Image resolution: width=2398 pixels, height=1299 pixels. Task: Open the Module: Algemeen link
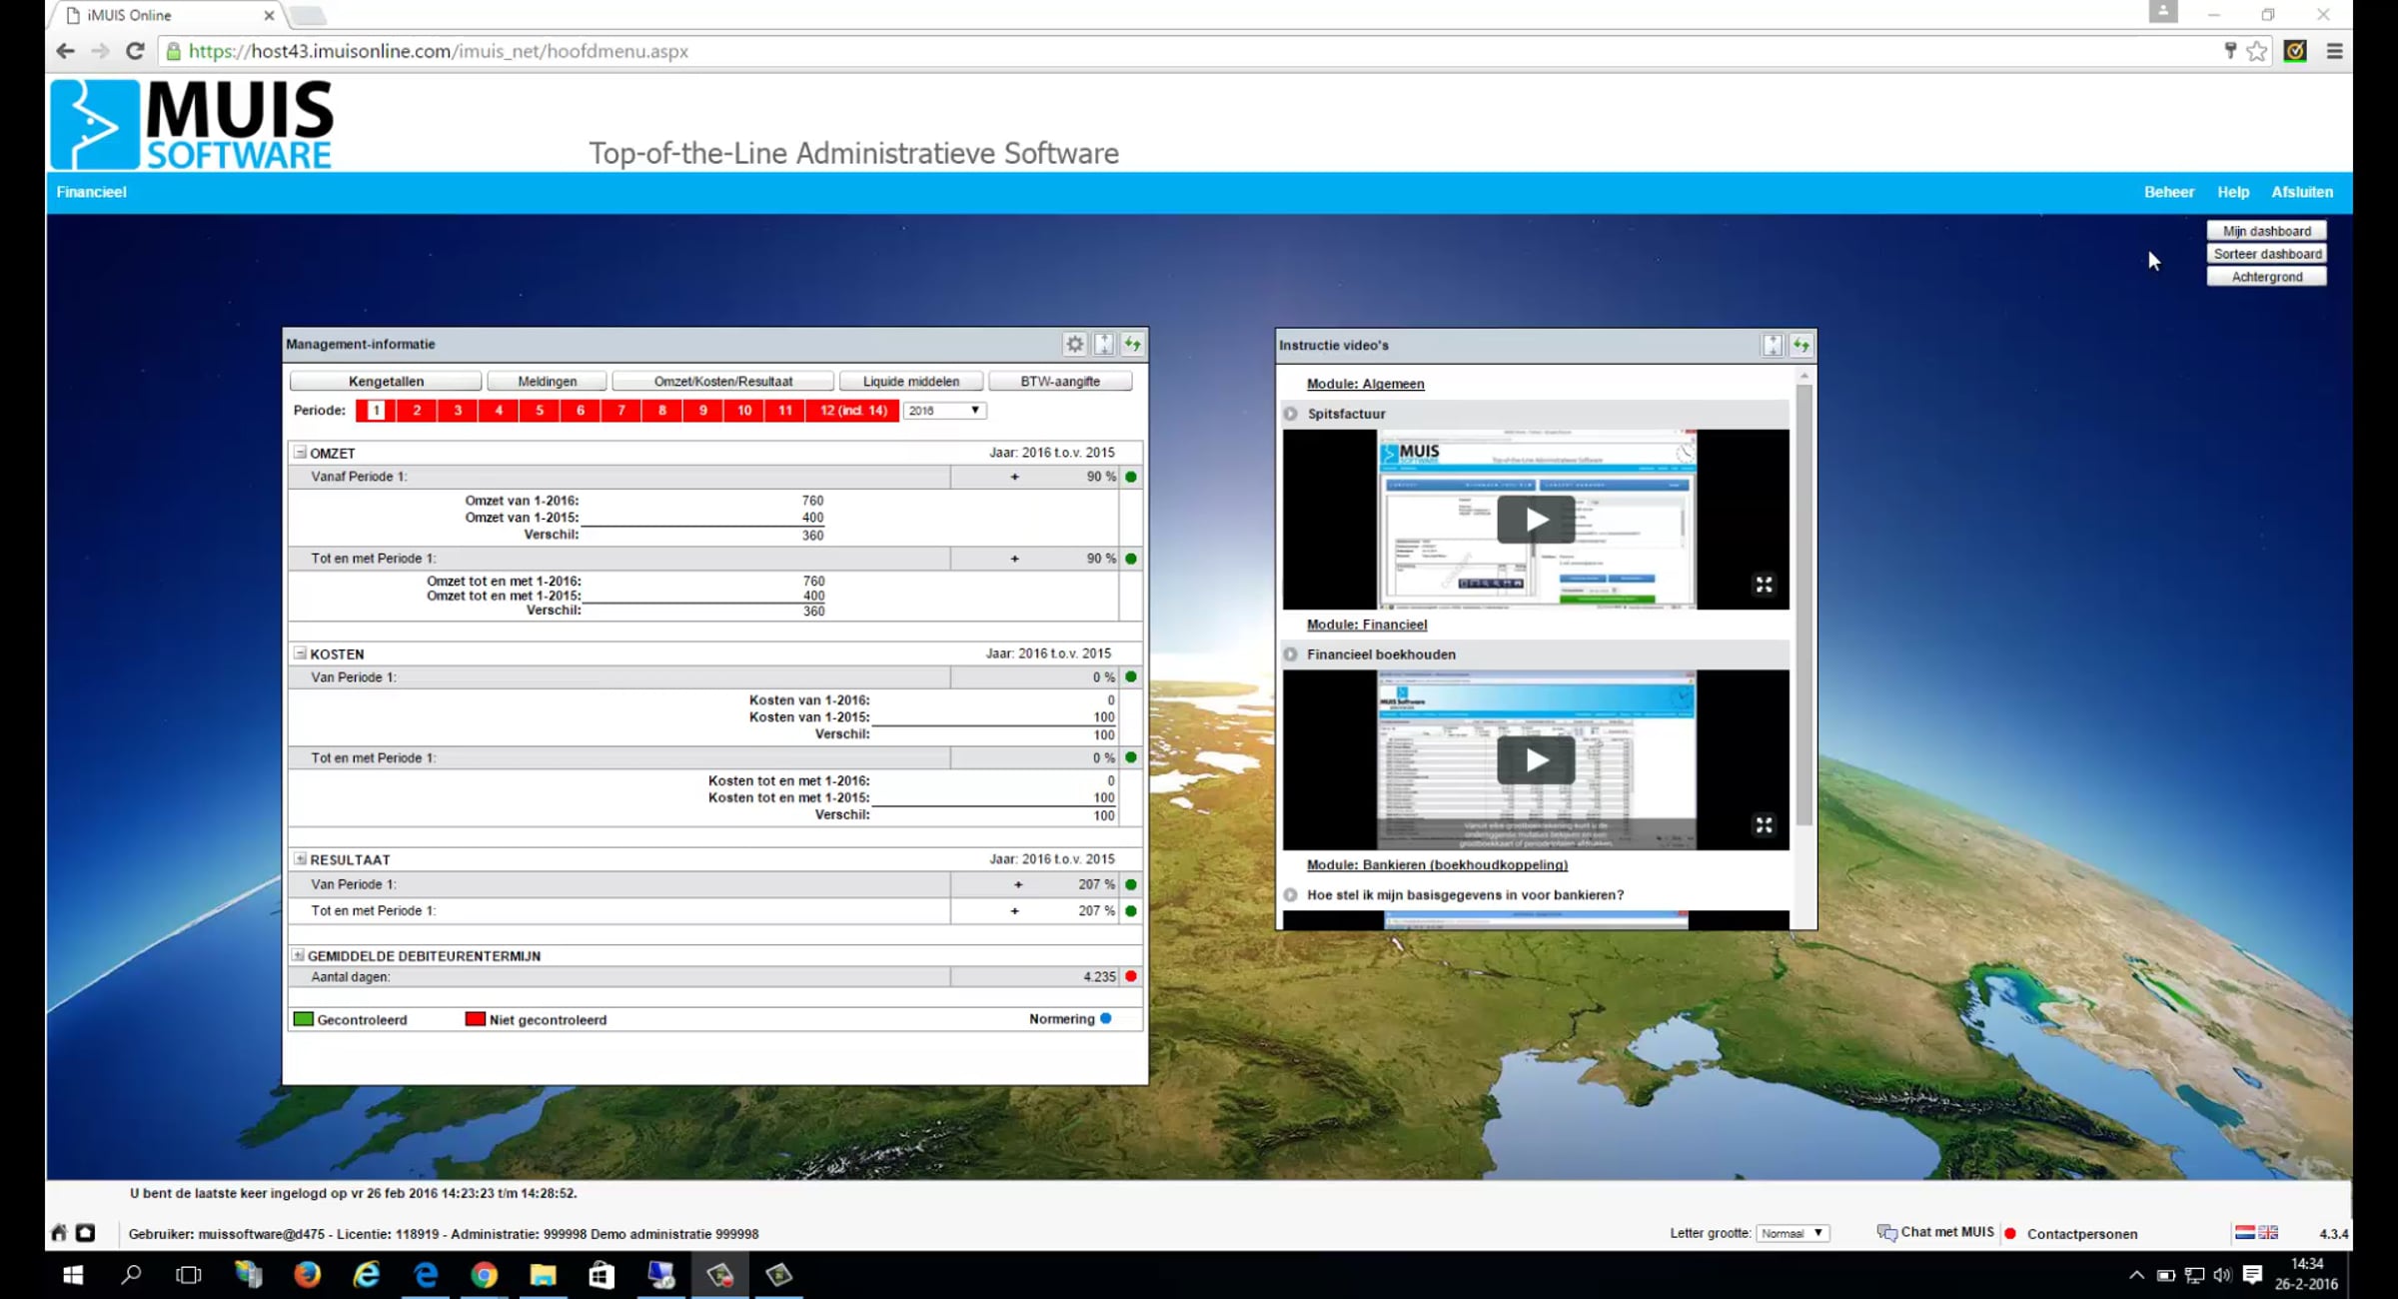click(1366, 384)
